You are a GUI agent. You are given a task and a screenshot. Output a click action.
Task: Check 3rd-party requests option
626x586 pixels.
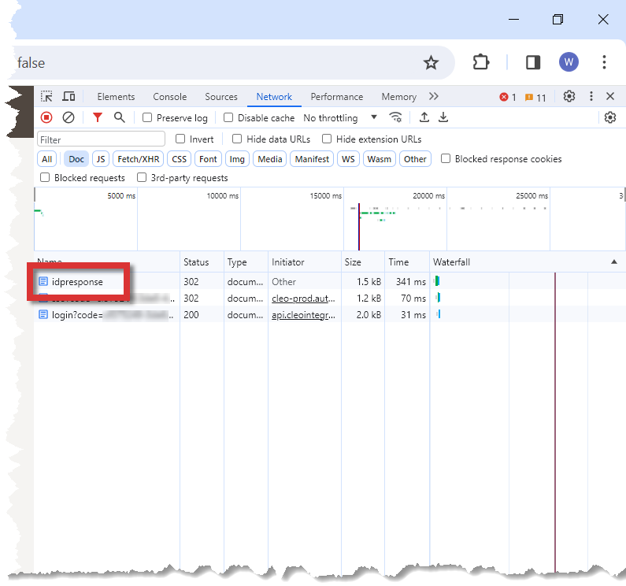142,177
